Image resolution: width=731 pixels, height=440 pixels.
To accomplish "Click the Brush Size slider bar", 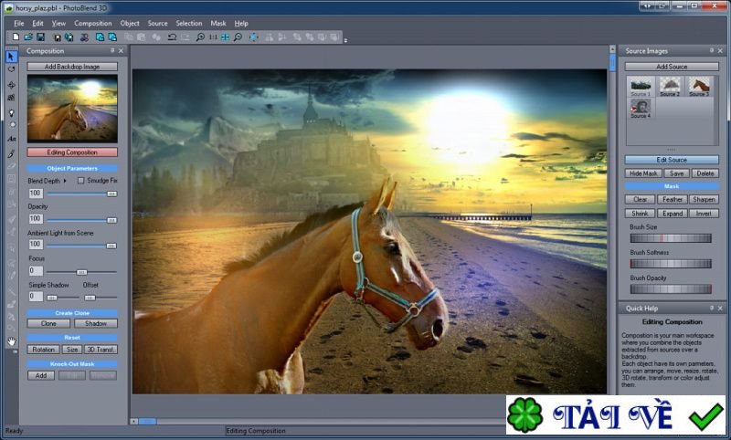I will pos(671,238).
